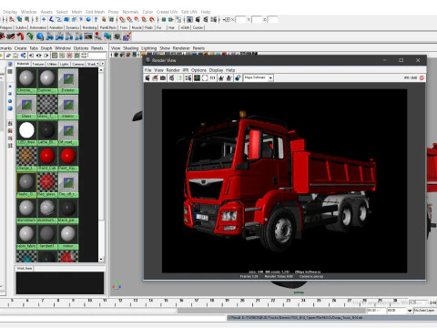The width and height of the screenshot is (437, 328).
Task: Click Hypershade show output connections icon
Action: click(46, 56)
